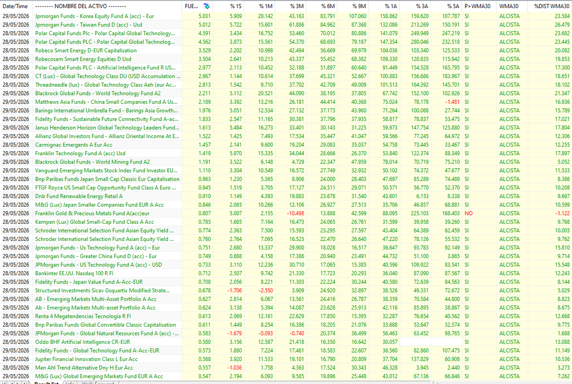Select Carmignac Emergents A Eur Acc row
Screen dimensions: 572x384
coord(286,145)
